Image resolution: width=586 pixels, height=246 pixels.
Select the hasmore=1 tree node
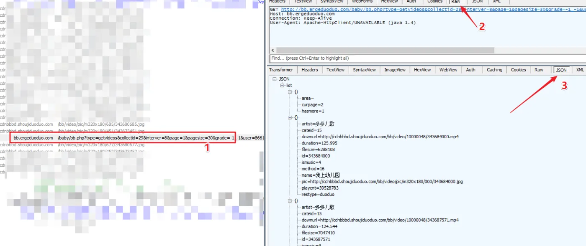coord(313,111)
